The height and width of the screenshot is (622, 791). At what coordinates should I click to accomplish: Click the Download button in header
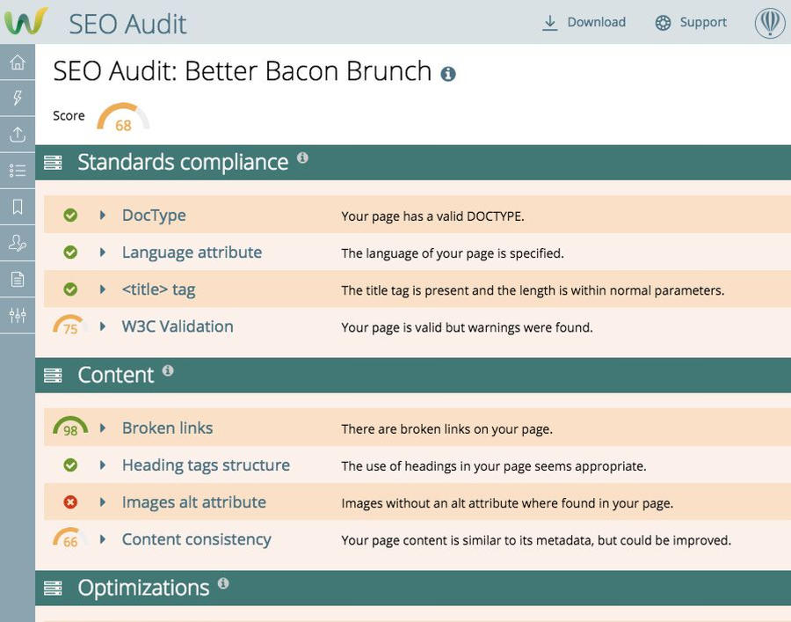point(584,23)
